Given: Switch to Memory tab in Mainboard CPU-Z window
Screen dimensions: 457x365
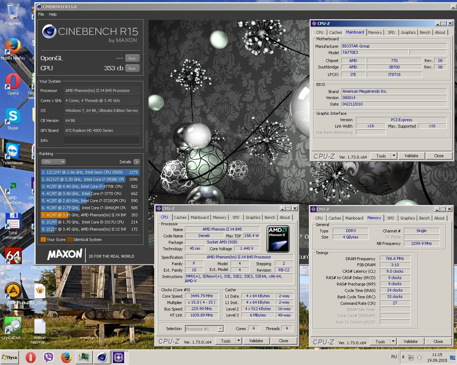Looking at the screenshot, I should pyautogui.click(x=375, y=32).
